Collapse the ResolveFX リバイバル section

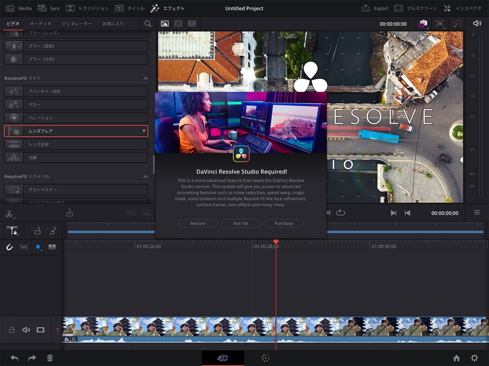coord(145,177)
